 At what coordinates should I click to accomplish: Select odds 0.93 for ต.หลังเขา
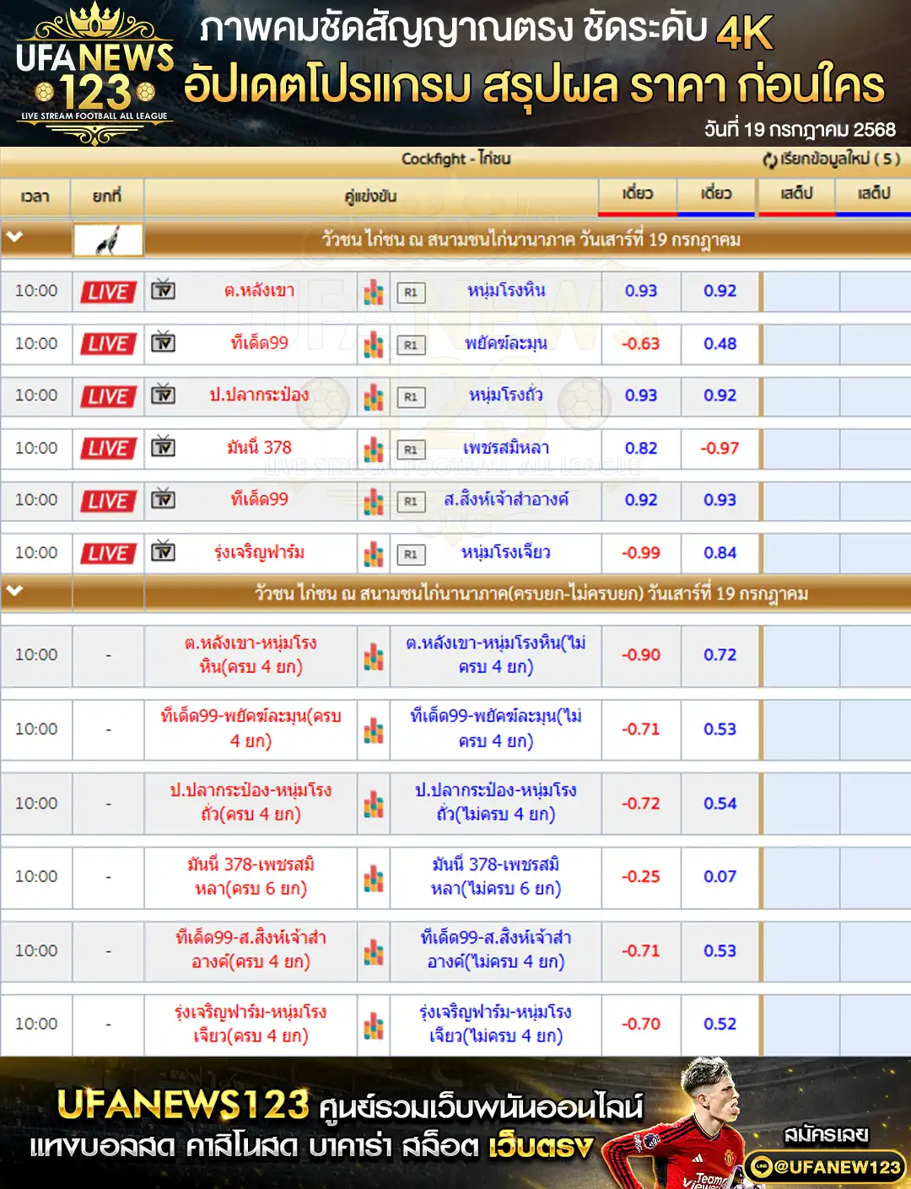641,291
